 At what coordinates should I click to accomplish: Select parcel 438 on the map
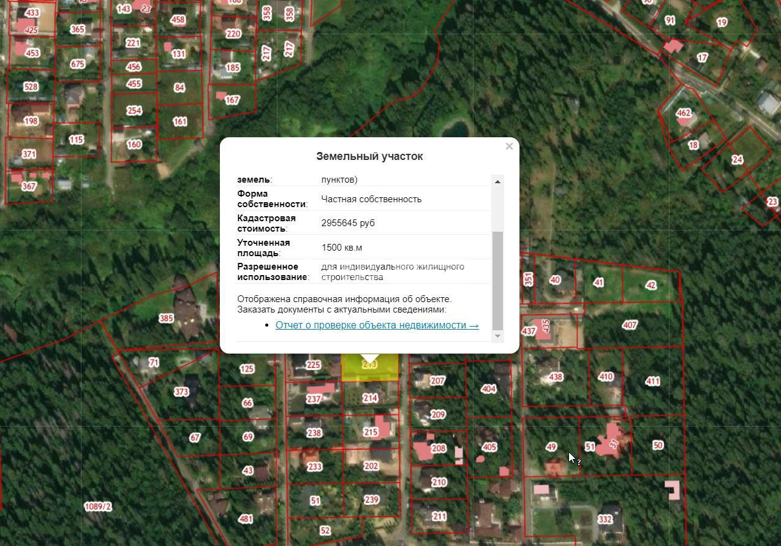pyautogui.click(x=556, y=377)
